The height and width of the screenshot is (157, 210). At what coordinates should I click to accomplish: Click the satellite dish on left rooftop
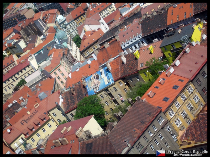(8, 130)
